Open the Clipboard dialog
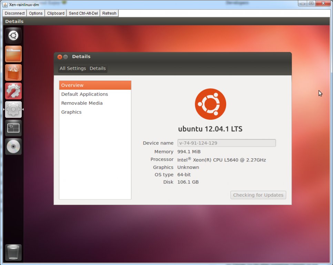This screenshot has width=333, height=265. pos(55,13)
